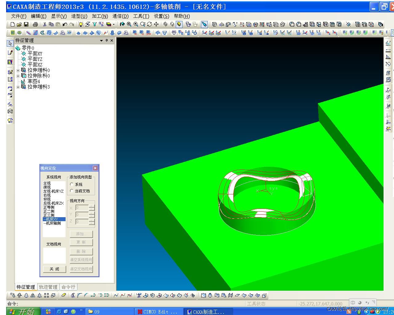Toggle the shaded display mode cube icon
This screenshot has width=394, height=315.
(179, 24)
